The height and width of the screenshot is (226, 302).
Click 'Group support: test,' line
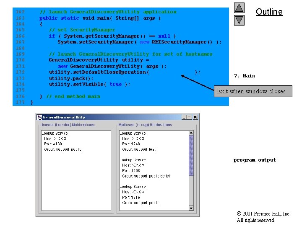[x=139, y=149]
